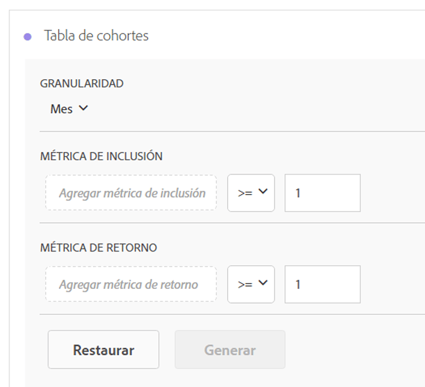Select the Tabla de cohortes title
The image size is (425, 387).
tap(96, 36)
